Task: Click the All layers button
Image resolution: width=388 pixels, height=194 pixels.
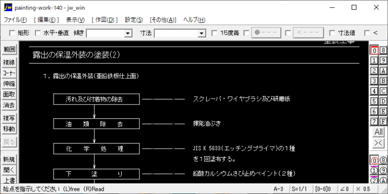Action: click(x=379, y=132)
